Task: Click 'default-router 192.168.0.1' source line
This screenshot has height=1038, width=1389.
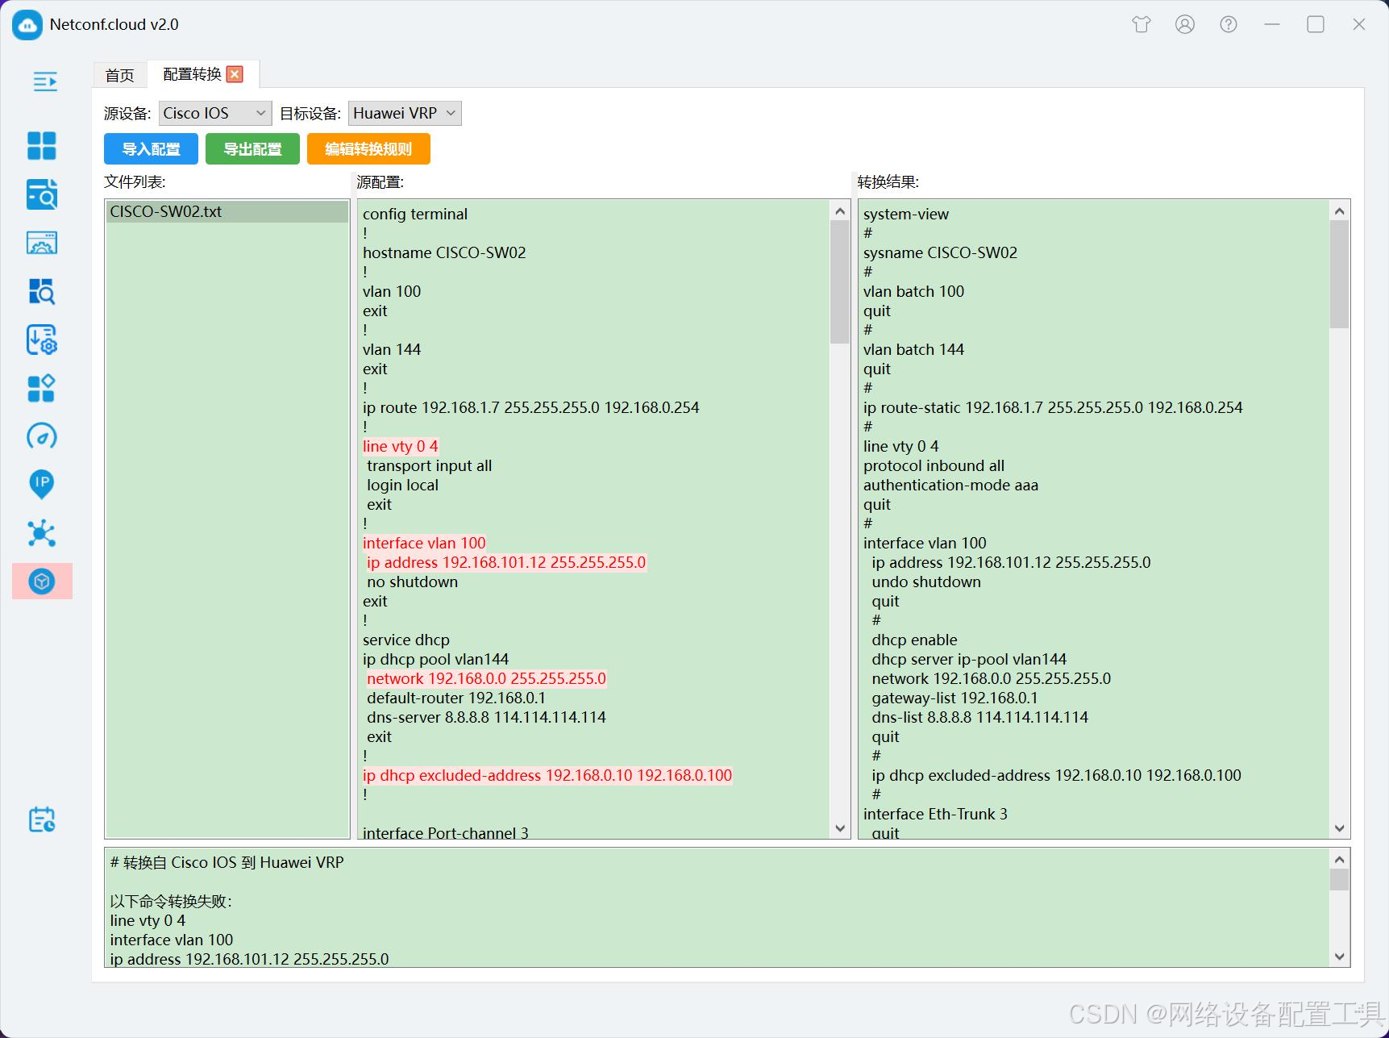Action: (x=456, y=698)
